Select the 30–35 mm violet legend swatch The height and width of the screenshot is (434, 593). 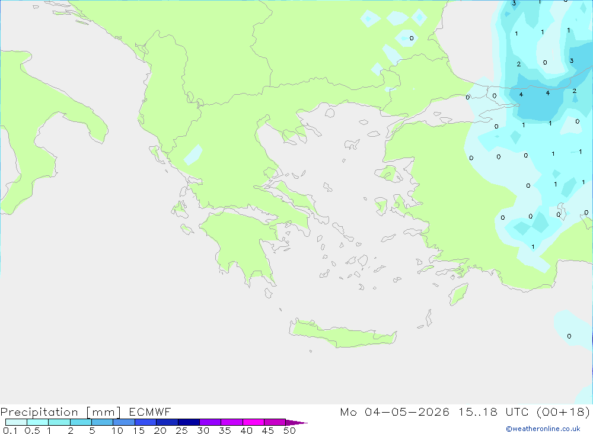pyautogui.click(x=211, y=422)
